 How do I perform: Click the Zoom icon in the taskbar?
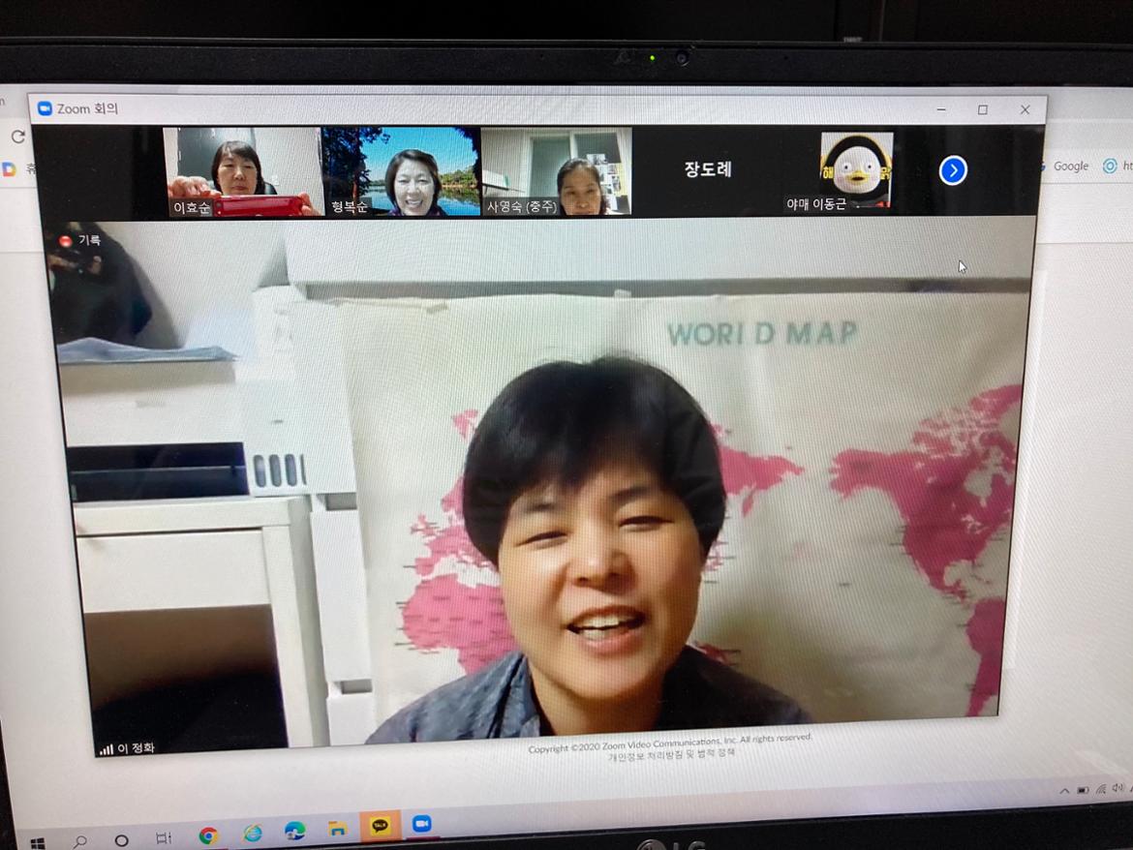tap(421, 824)
